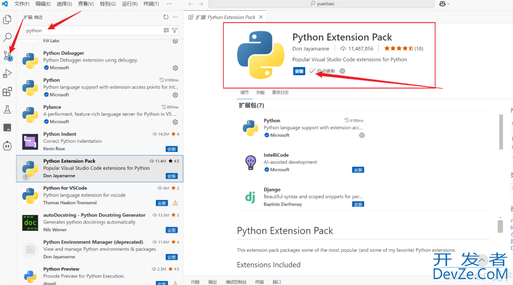513x285 pixels.
Task: Clear extensions search results icon
Action: click(x=166, y=30)
